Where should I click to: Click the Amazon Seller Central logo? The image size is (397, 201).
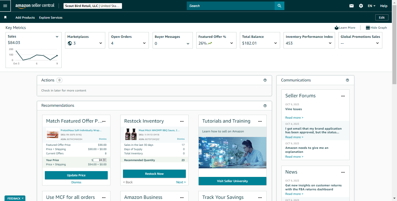(x=35, y=6)
